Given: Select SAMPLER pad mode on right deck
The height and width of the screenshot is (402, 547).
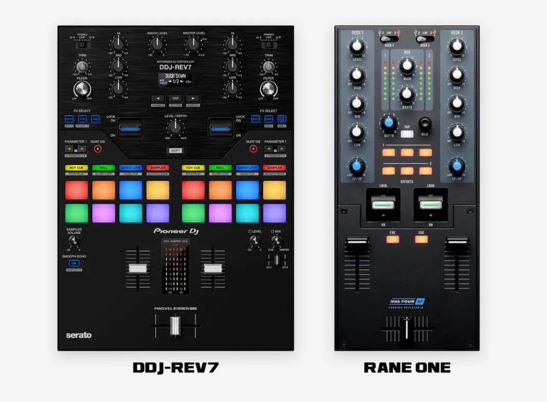Looking at the screenshot, I should point(275,167).
